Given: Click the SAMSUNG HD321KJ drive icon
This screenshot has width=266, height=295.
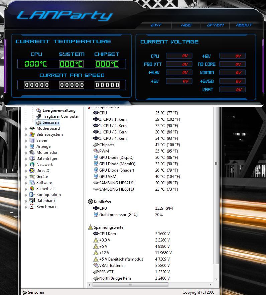Looking at the screenshot, I should [x=96, y=183].
